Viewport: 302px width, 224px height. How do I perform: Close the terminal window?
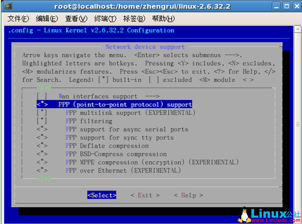point(297,6)
